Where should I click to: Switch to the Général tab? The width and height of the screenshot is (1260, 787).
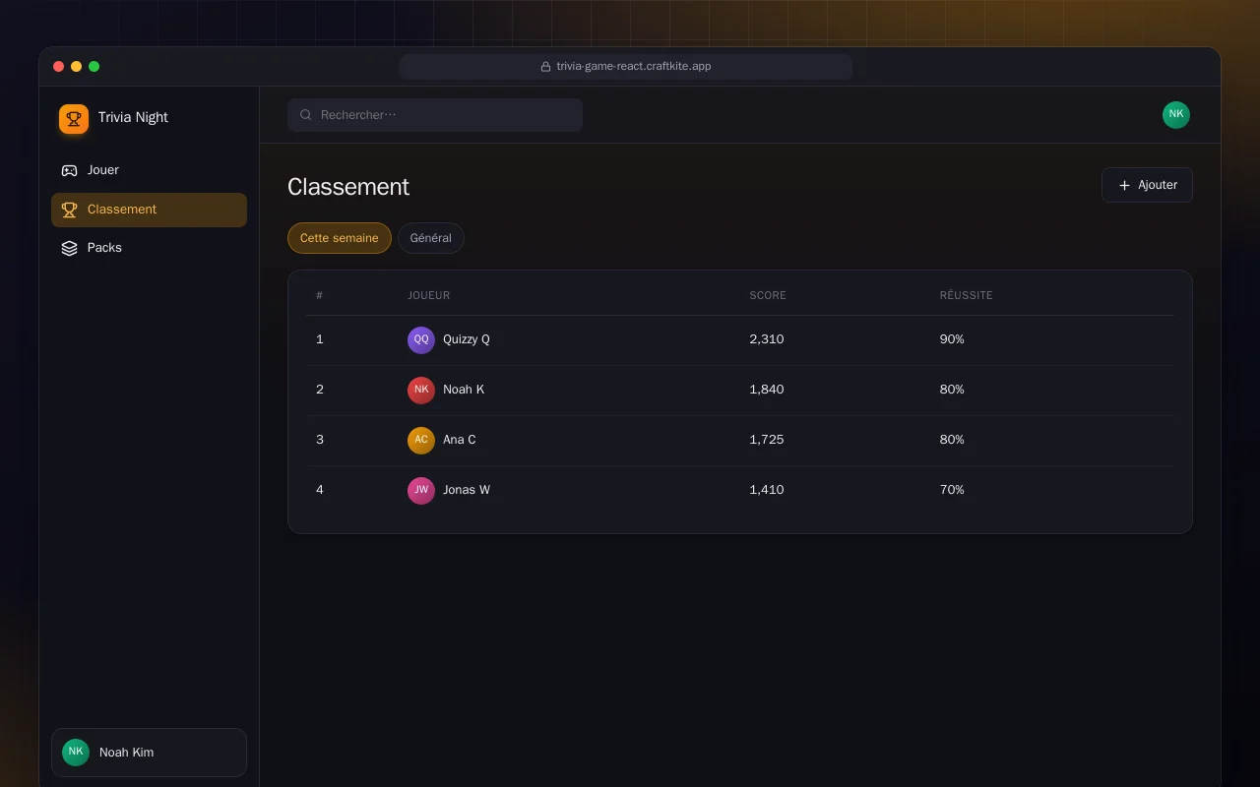click(431, 238)
